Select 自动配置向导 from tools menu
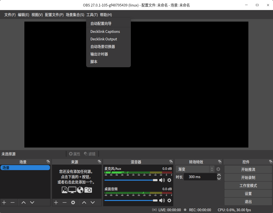Viewport: 273px width, 213px height. point(108,24)
